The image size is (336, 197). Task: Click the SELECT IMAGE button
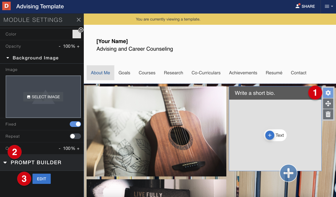(43, 97)
